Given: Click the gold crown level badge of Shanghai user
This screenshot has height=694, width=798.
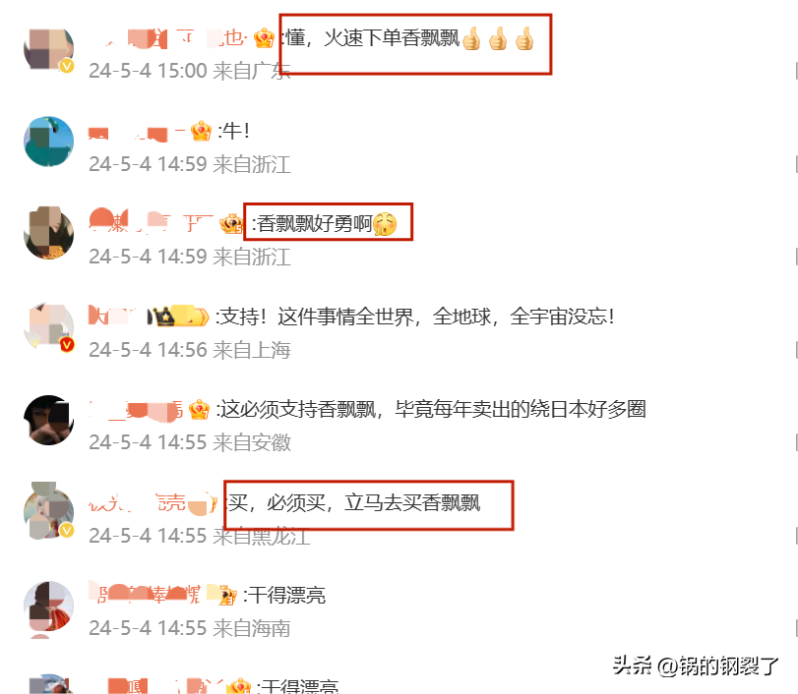Looking at the screenshot, I should (x=178, y=317).
